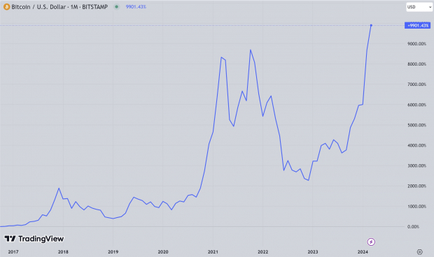Click the 0.00% scale label

(x=413, y=227)
